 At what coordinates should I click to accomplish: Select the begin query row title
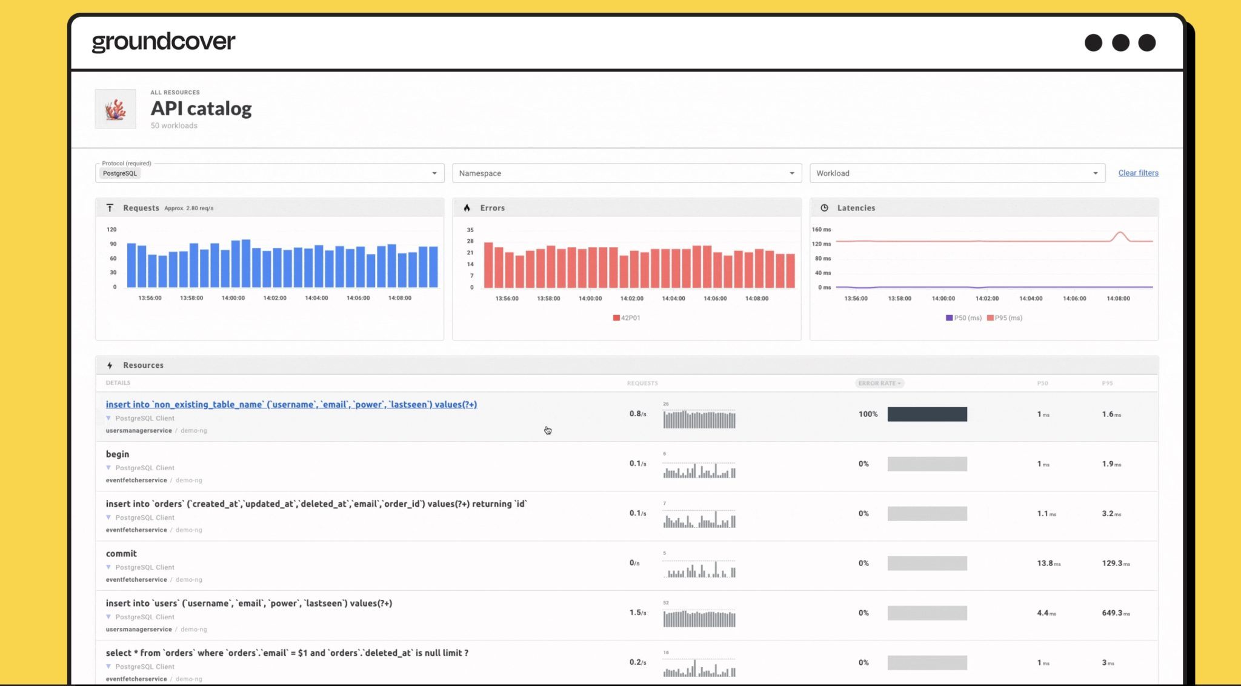[118, 455]
